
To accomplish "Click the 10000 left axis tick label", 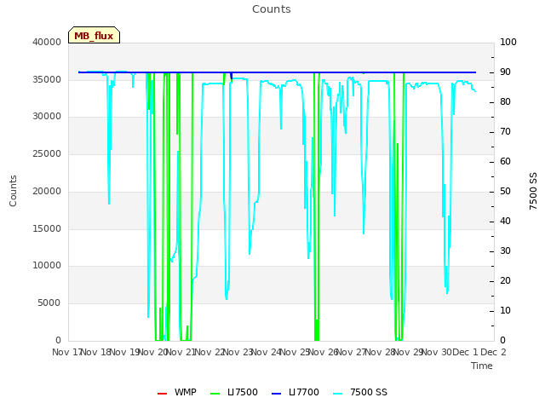I will [47, 265].
